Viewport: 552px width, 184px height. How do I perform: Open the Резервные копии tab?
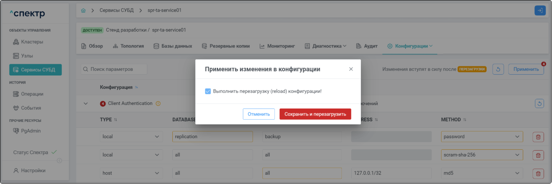pos(226,46)
